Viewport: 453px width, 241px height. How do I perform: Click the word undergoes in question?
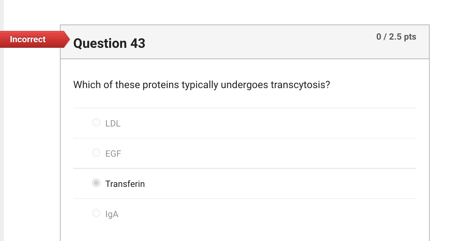click(x=244, y=85)
